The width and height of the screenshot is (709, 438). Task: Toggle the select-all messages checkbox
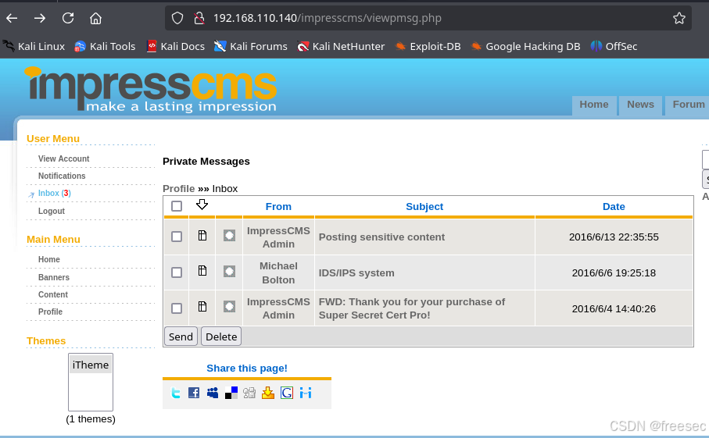[177, 206]
